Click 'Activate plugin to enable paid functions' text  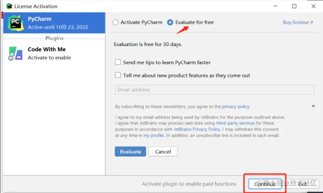pyautogui.click(x=189, y=184)
